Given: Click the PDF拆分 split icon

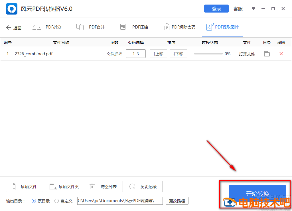Looking at the screenshot, I should coord(37,27).
